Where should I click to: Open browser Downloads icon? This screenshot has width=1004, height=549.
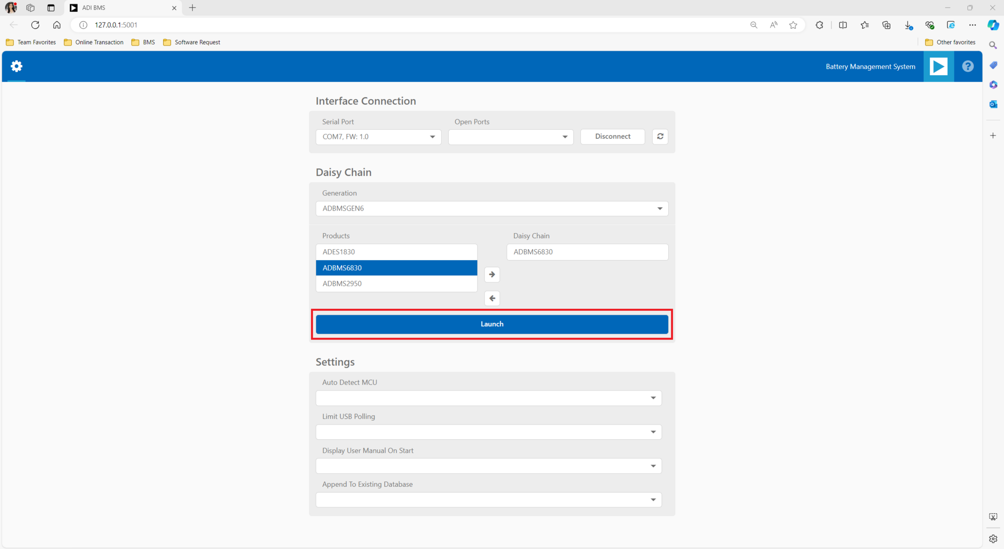908,25
